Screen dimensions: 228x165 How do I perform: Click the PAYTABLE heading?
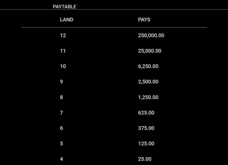click(65, 7)
